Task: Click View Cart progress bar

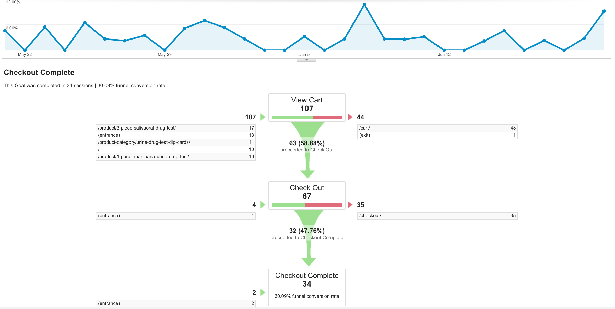Action: click(x=307, y=117)
